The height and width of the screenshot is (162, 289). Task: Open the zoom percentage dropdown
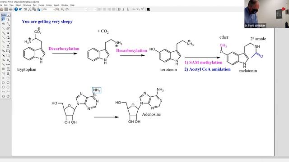click(54, 9)
